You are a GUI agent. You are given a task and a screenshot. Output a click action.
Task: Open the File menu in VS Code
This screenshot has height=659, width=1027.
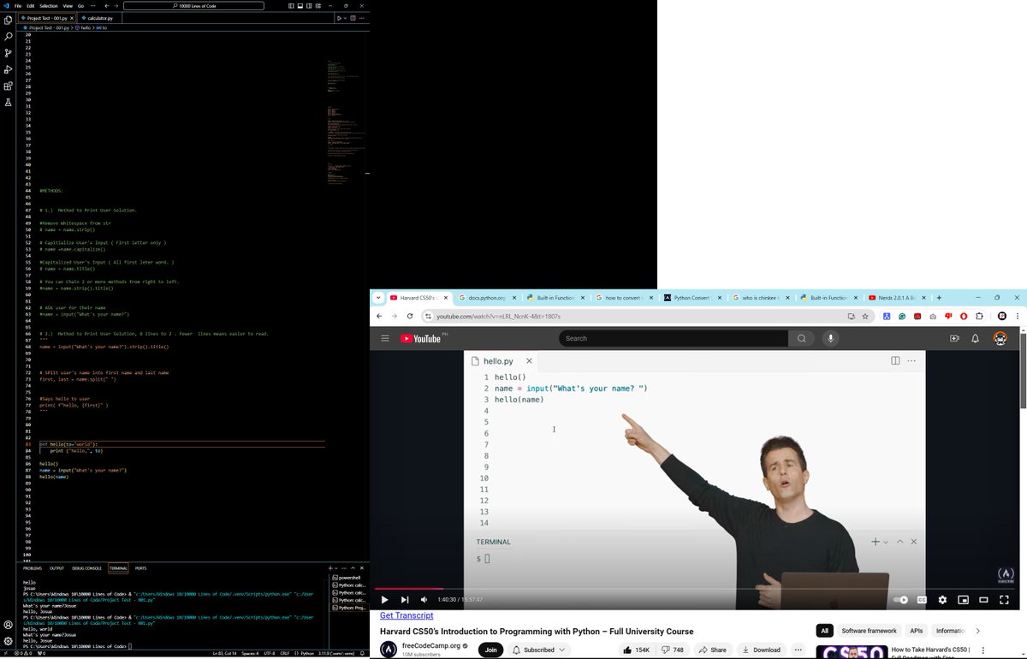point(18,6)
